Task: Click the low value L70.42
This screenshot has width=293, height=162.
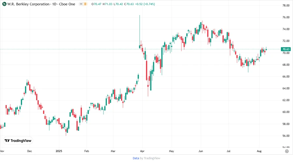Action: 118,4
